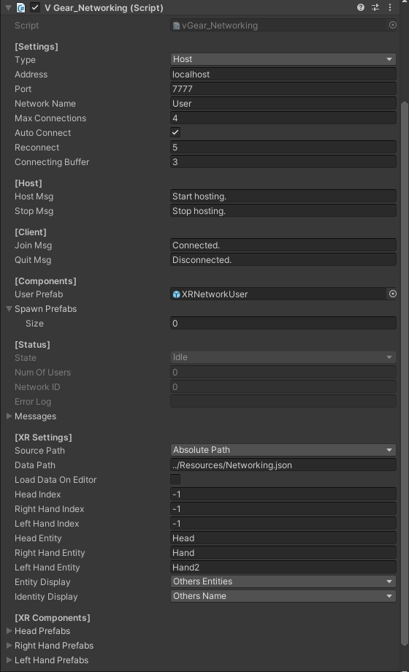The width and height of the screenshot is (409, 672).
Task: Click the 'Head Index' property label
Action: tap(38, 495)
